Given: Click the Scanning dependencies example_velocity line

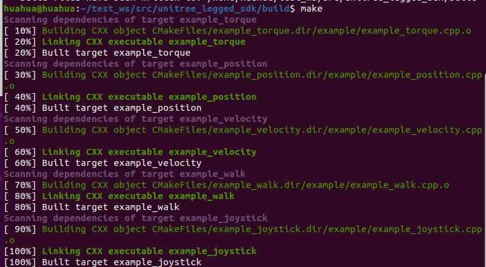Looking at the screenshot, I should coord(135,119).
